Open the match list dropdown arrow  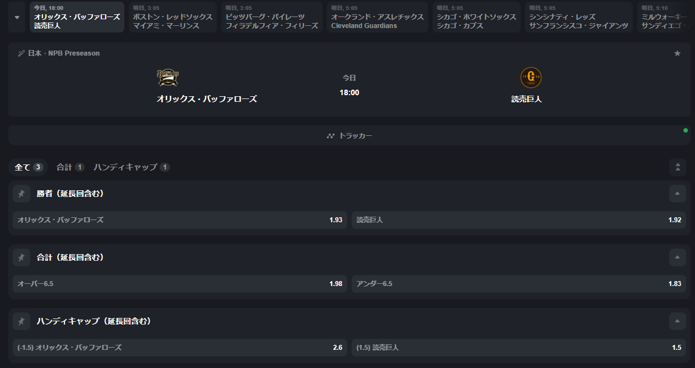[17, 17]
